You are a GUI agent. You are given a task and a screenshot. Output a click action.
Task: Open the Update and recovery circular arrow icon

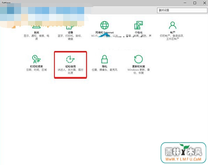coord(139,59)
